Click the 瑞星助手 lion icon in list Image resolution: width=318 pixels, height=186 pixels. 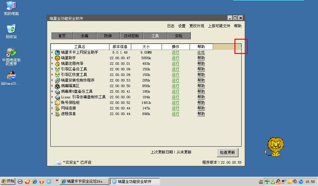(57, 58)
